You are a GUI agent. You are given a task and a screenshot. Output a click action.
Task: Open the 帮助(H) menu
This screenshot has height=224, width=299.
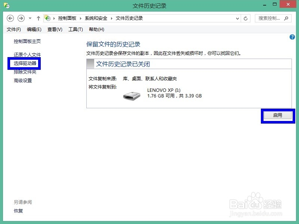point(96,29)
